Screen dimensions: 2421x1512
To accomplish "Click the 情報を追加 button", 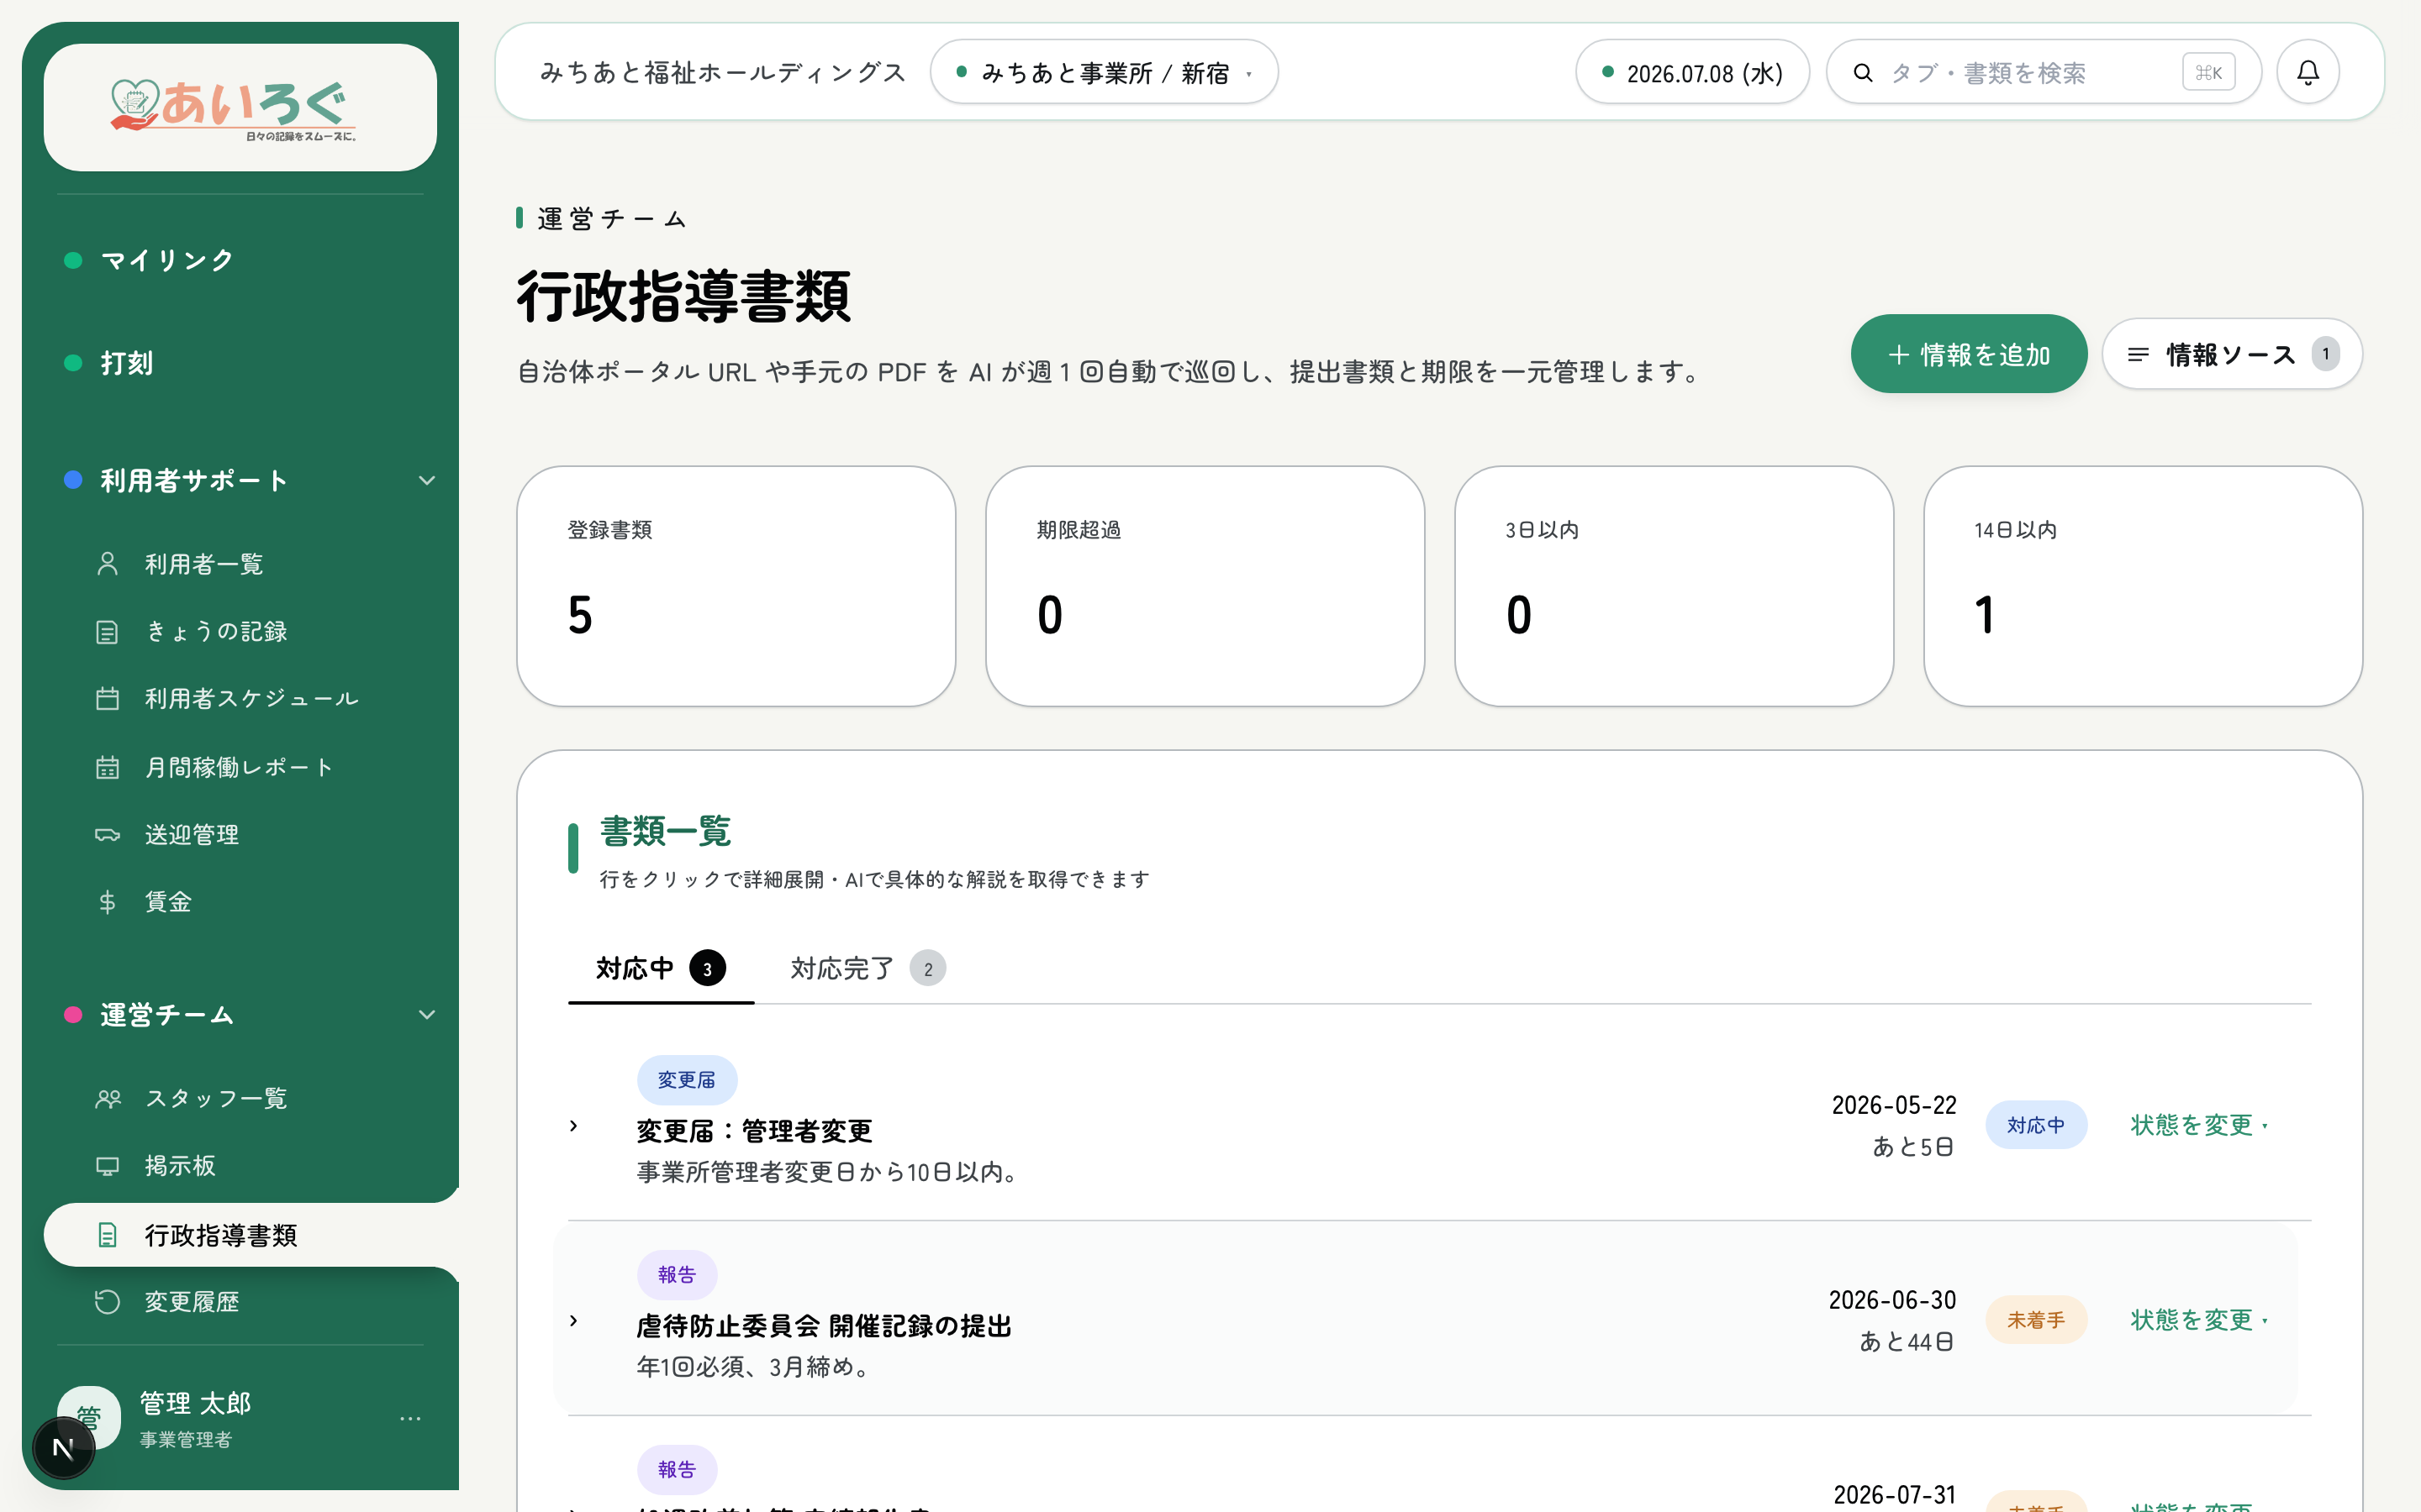I will point(1968,354).
